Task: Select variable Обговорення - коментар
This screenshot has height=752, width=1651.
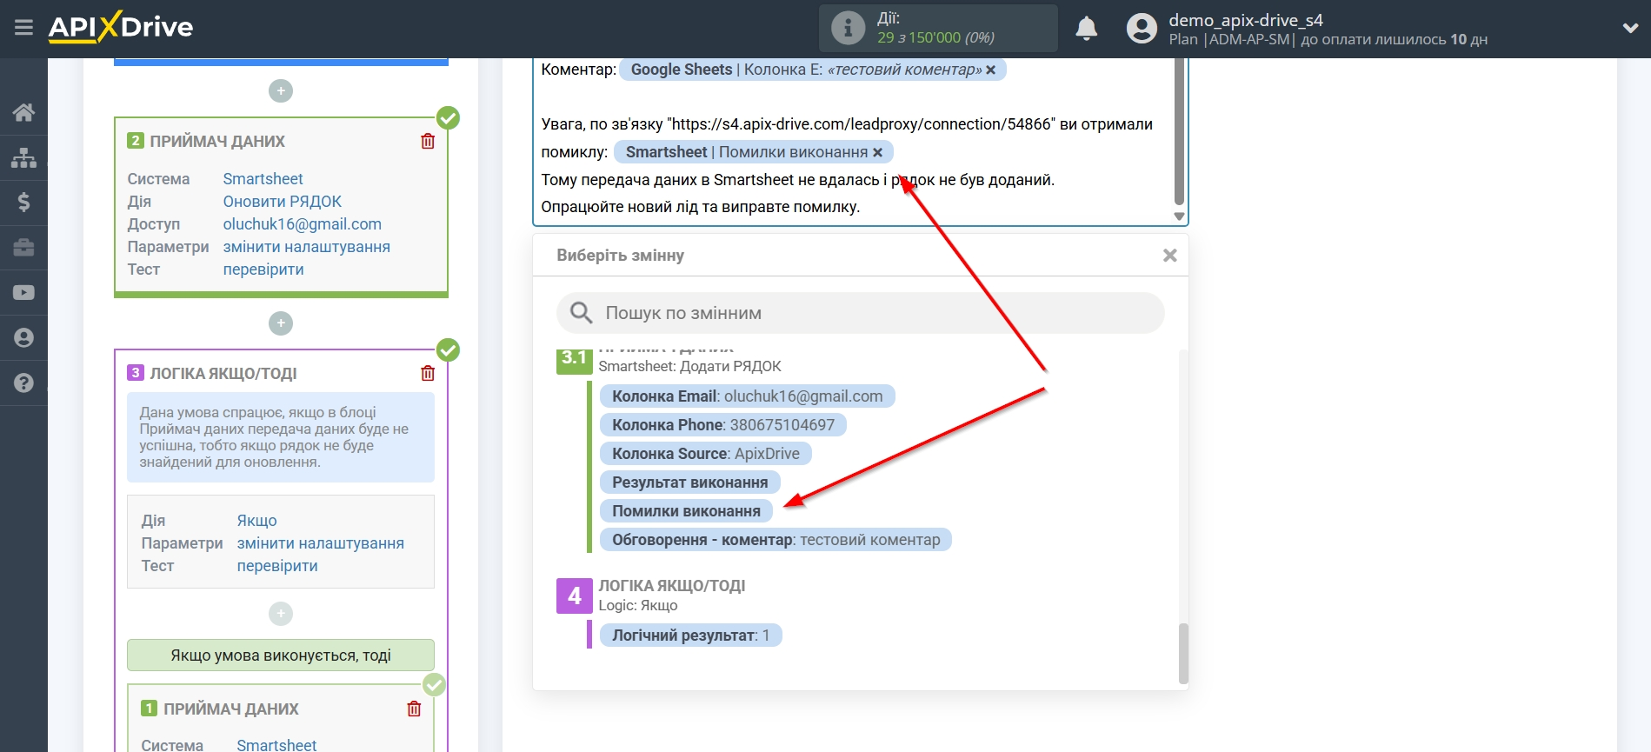Action: [776, 540]
